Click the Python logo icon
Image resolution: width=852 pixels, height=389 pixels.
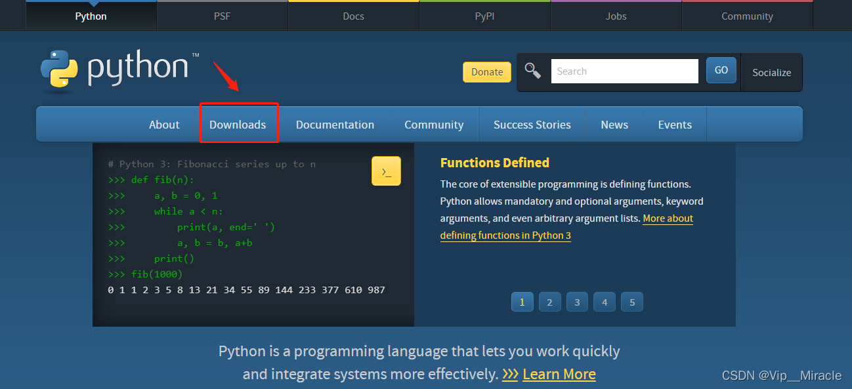[59, 70]
